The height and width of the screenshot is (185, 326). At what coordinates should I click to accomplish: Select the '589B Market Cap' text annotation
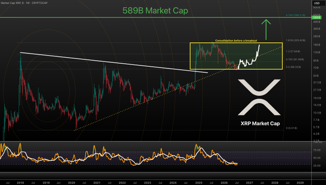155,11
